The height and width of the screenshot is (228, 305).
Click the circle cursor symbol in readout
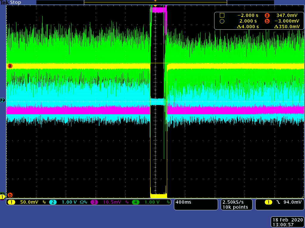click(222, 21)
